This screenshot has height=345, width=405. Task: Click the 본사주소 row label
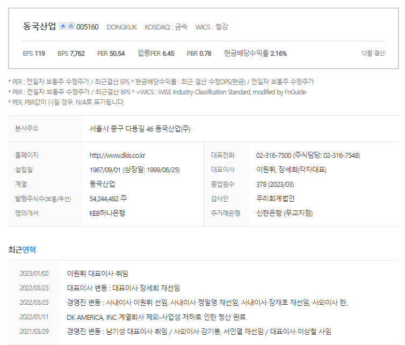(x=27, y=128)
